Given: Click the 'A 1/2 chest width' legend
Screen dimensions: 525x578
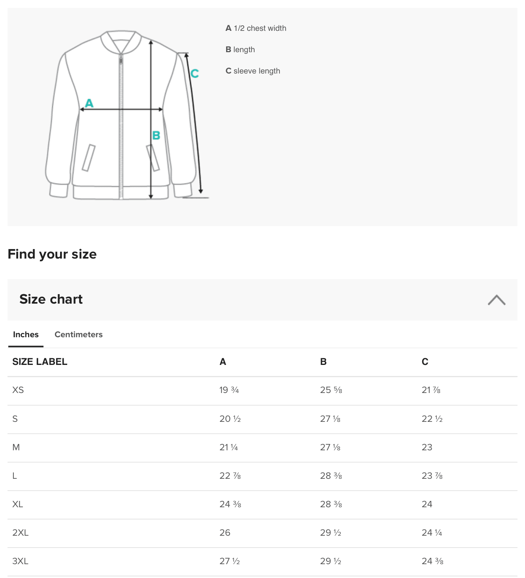Looking at the screenshot, I should tap(256, 28).
